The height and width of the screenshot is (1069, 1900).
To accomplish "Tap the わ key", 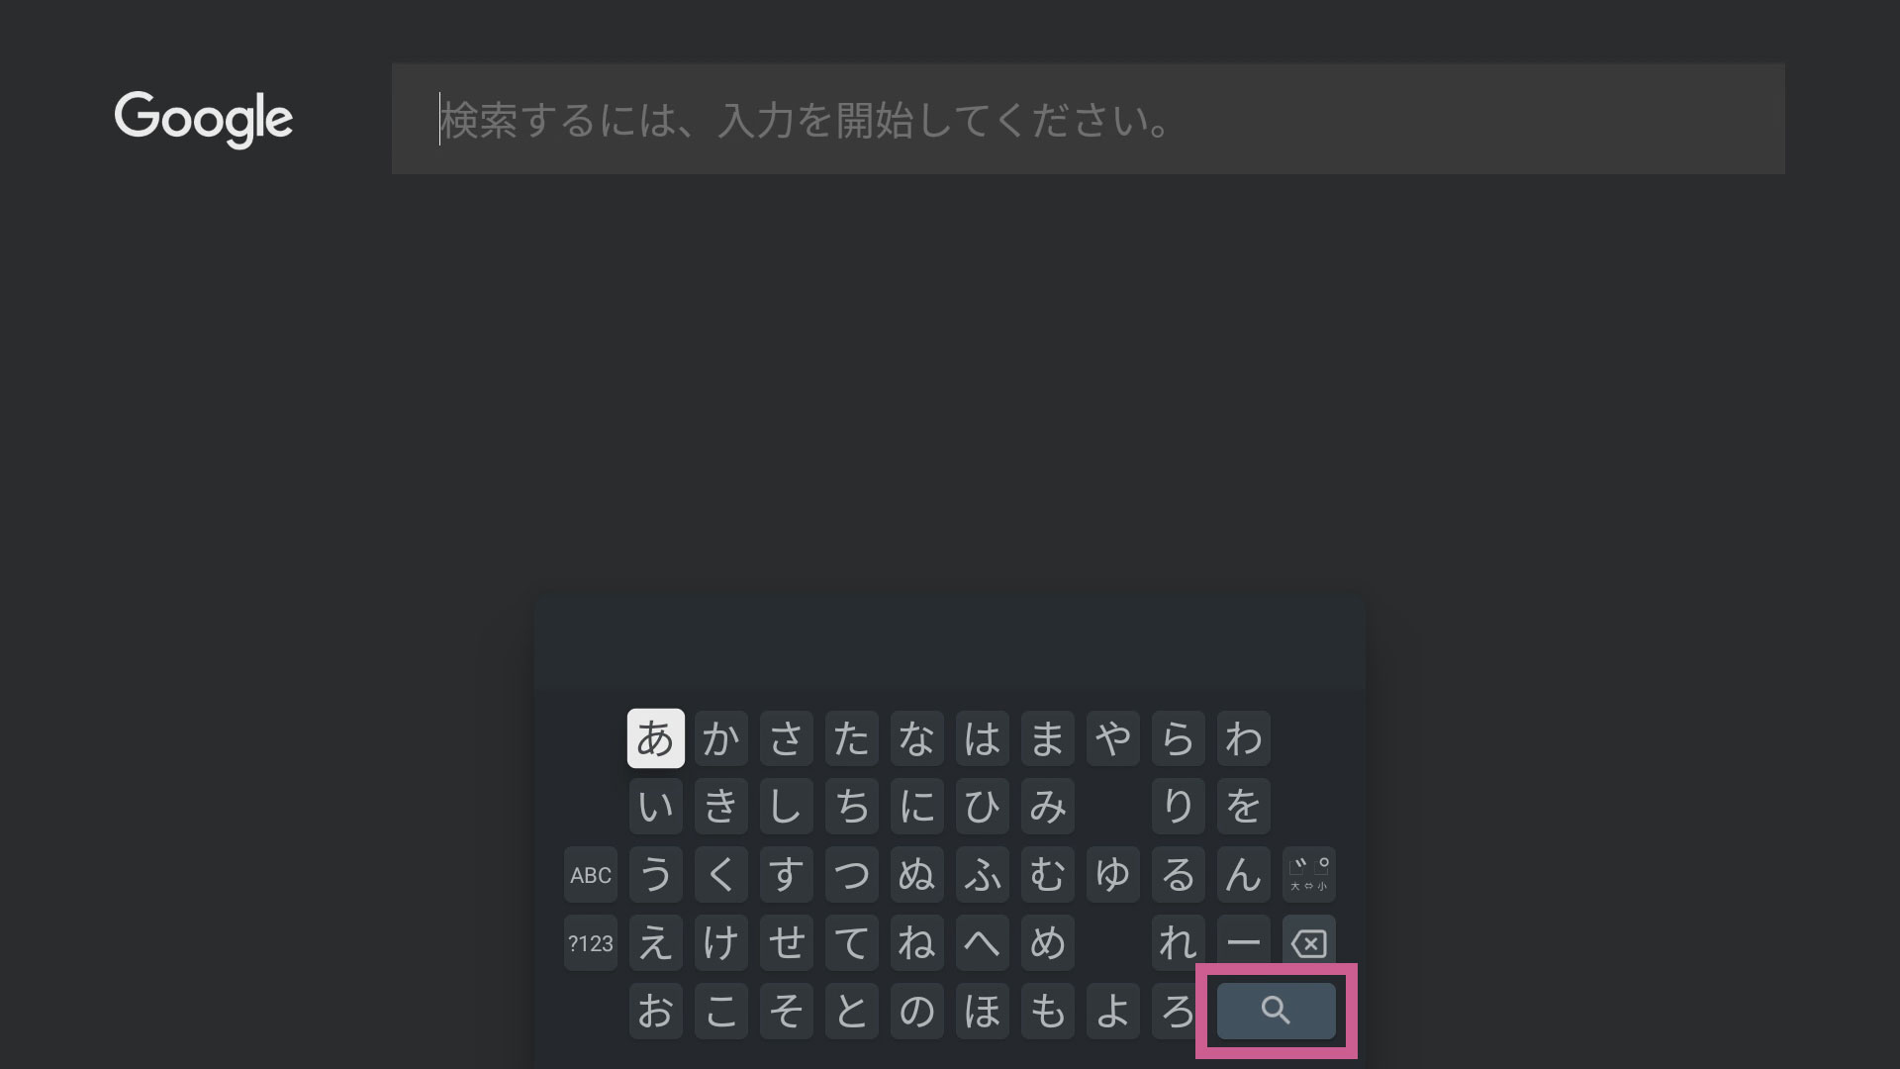I will (x=1243, y=738).
